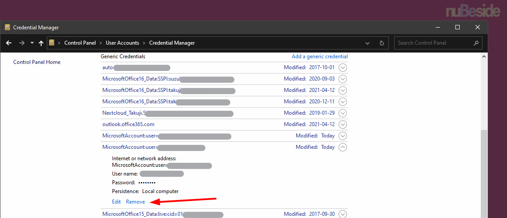Click the vertical scrollbar thumb

point(484,174)
